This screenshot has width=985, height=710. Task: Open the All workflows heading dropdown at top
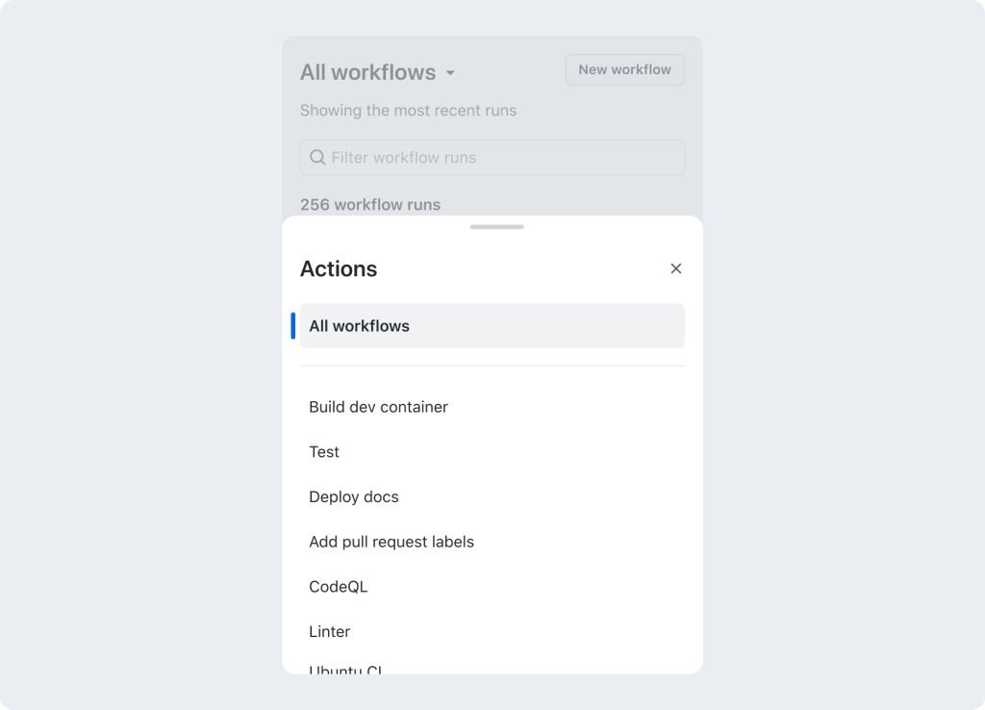point(367,72)
